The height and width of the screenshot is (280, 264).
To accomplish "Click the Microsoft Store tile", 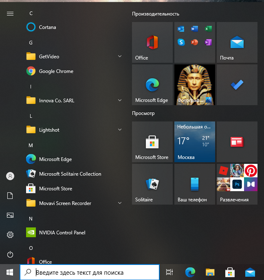I will pyautogui.click(x=152, y=142).
